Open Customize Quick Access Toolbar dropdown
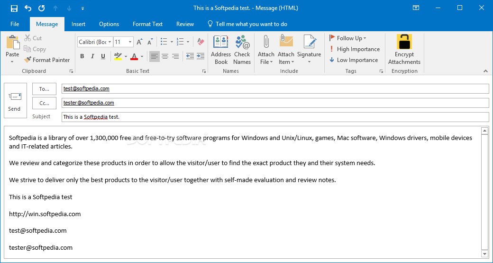This screenshot has height=263, width=493. tap(82, 9)
